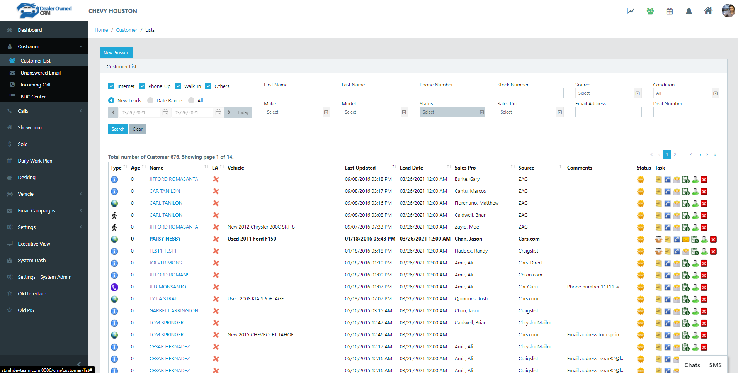Open Unanswered Email in sidebar
Image resolution: width=738 pixels, height=373 pixels.
point(41,73)
